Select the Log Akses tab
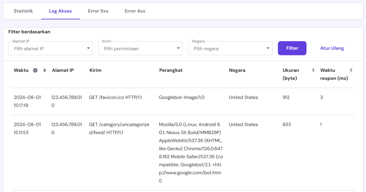Image resolution: width=366 pixels, height=192 pixels. pyautogui.click(x=60, y=11)
